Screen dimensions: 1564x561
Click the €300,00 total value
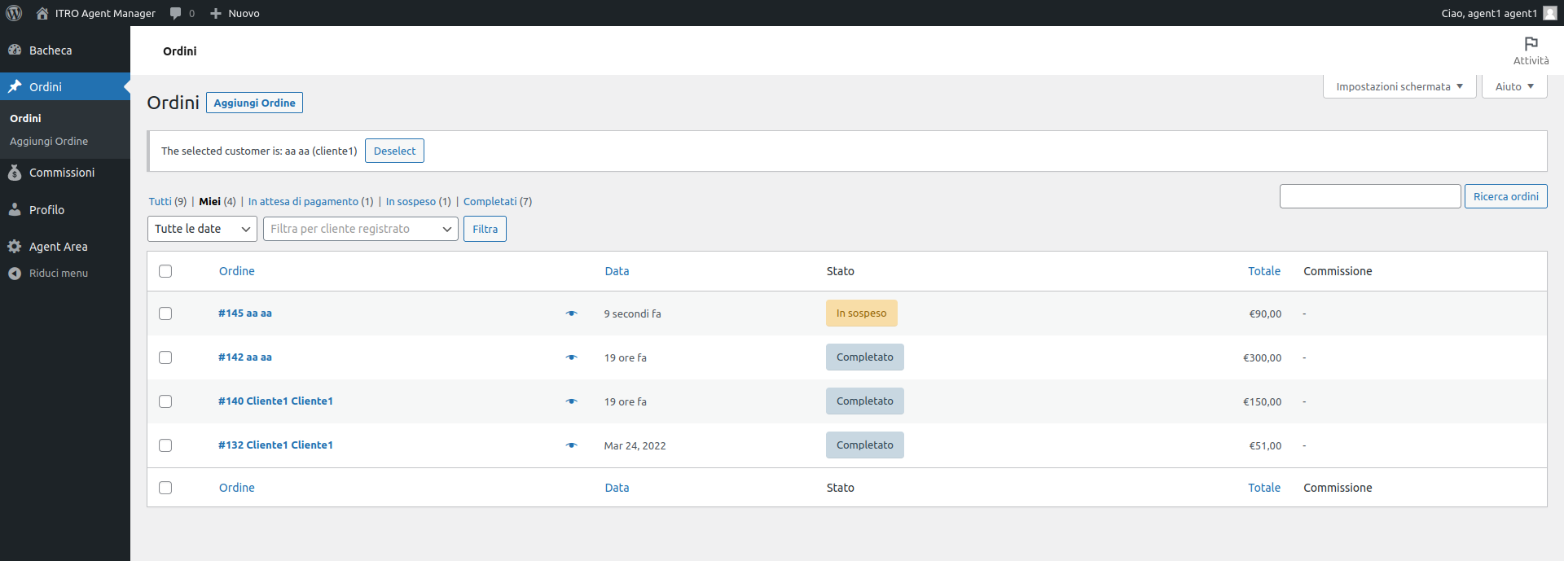1262,357
